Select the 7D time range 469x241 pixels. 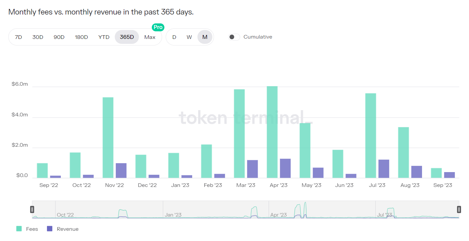tap(19, 37)
